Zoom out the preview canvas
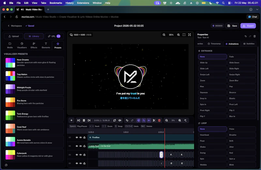 164,35
